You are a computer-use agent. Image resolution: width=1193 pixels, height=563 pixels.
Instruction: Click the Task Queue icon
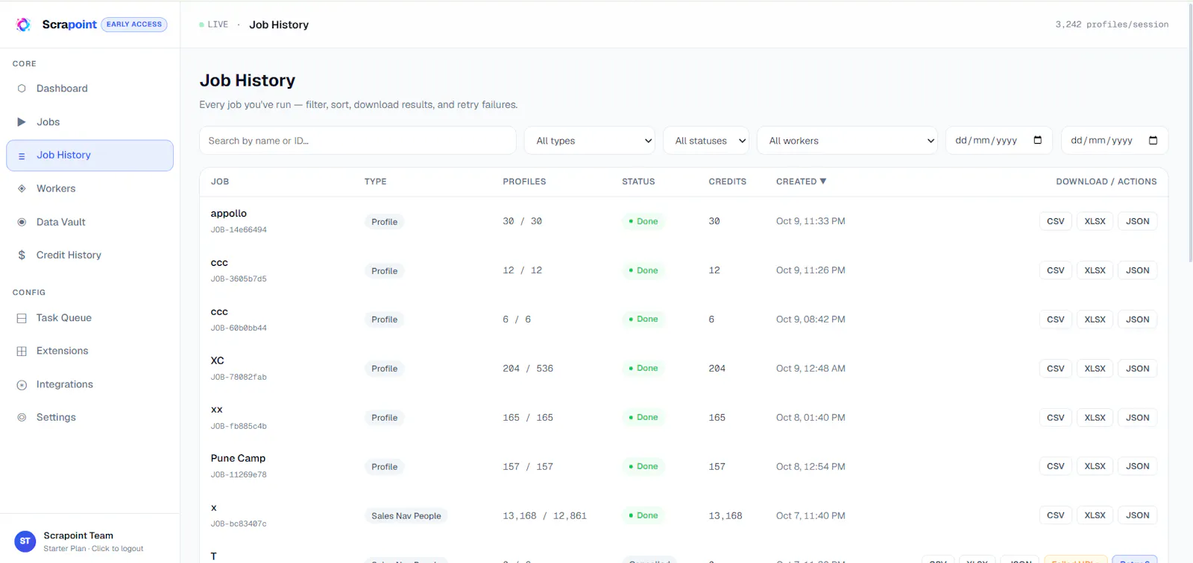tap(22, 318)
